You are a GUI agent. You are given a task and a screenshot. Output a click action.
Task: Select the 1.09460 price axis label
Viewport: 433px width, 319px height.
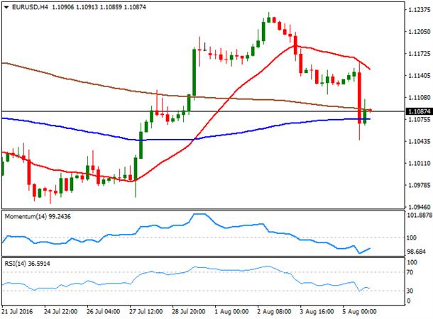[420, 207]
